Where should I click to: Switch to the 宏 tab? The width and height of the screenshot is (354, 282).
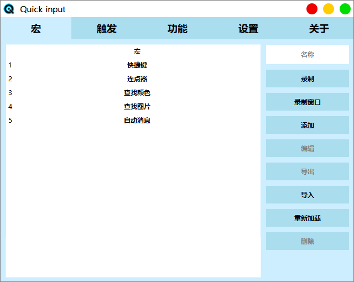point(36,28)
